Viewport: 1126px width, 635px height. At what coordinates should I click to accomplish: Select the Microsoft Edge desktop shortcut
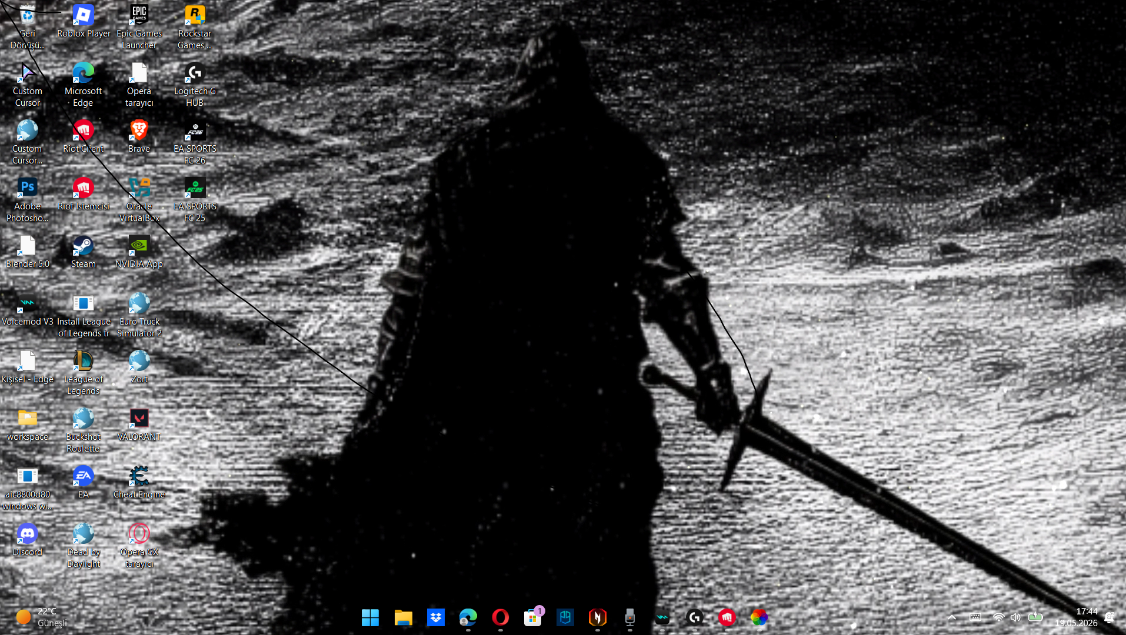pyautogui.click(x=83, y=84)
